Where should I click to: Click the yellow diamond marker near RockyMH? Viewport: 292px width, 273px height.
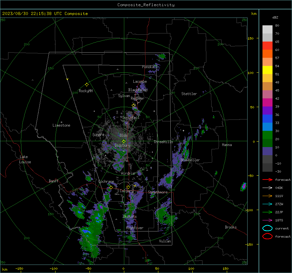pos(87,85)
